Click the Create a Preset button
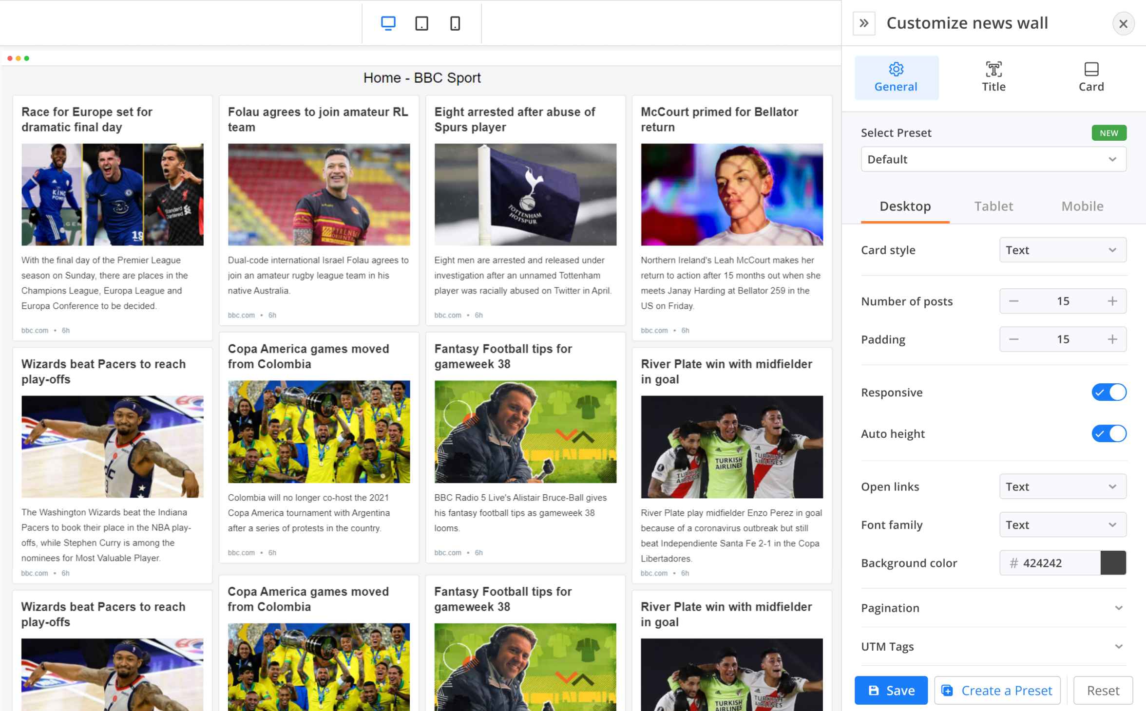The width and height of the screenshot is (1146, 711). tap(997, 690)
